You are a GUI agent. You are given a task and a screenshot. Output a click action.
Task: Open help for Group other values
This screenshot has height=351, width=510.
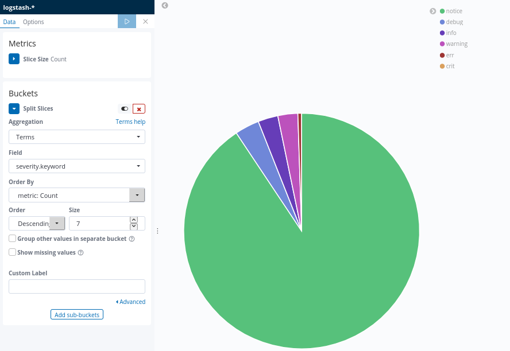(132, 239)
